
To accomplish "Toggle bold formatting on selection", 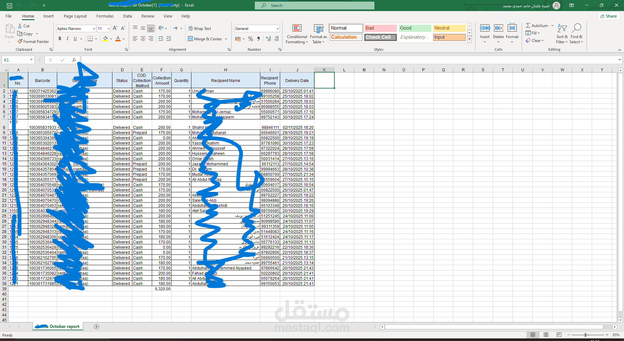I will (x=59, y=38).
